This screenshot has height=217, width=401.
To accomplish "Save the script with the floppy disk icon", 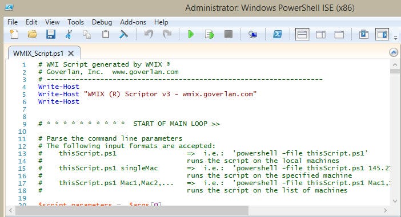I will pyautogui.click(x=51, y=34).
